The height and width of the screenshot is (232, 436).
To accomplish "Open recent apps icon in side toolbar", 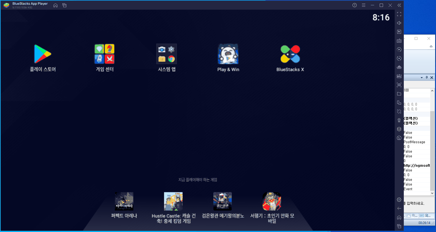I will click(399, 226).
